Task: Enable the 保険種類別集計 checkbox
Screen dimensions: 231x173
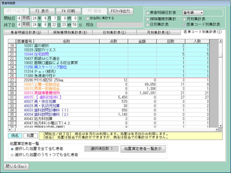Action: click(147, 19)
